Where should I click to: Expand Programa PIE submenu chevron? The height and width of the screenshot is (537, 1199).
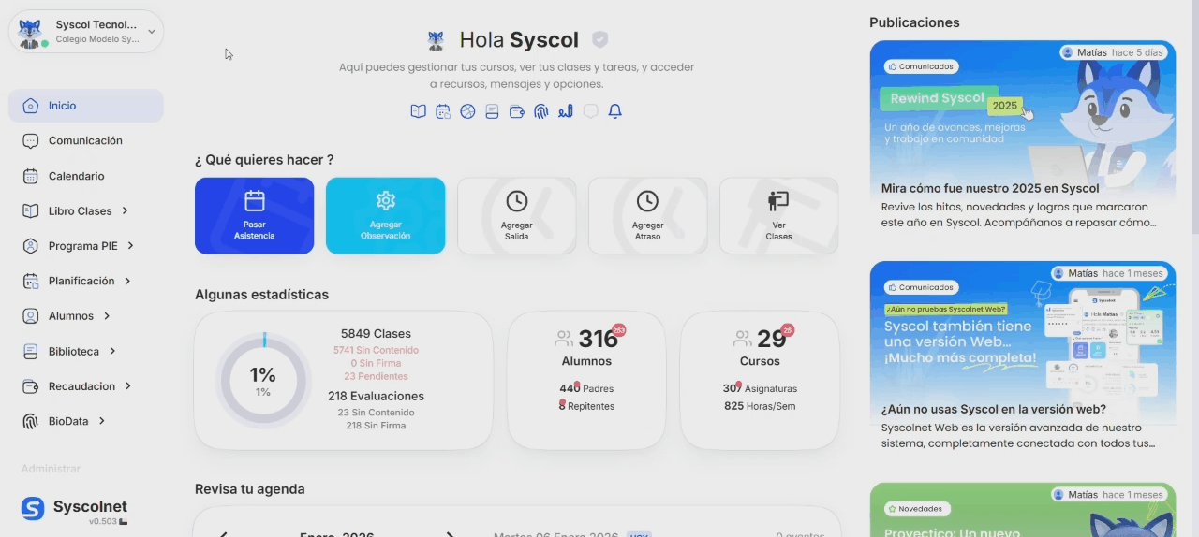click(x=130, y=246)
